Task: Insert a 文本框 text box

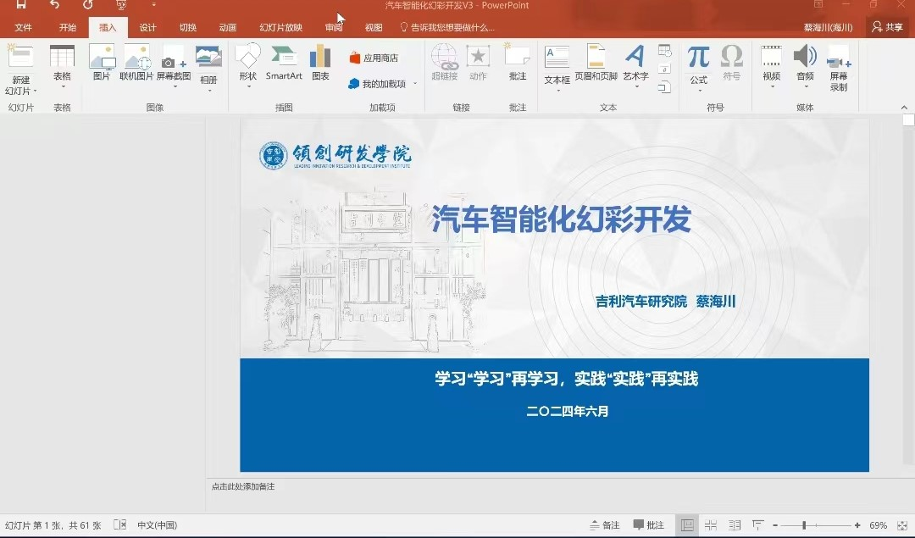Action: 557,68
